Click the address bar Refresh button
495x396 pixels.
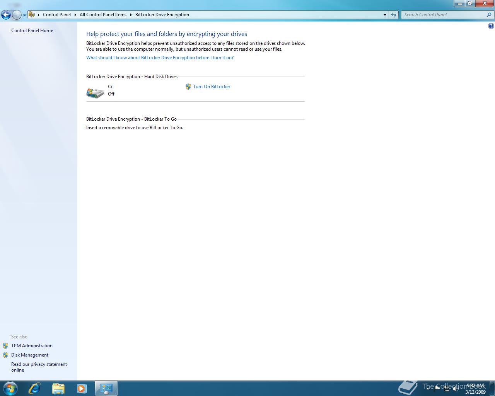394,15
